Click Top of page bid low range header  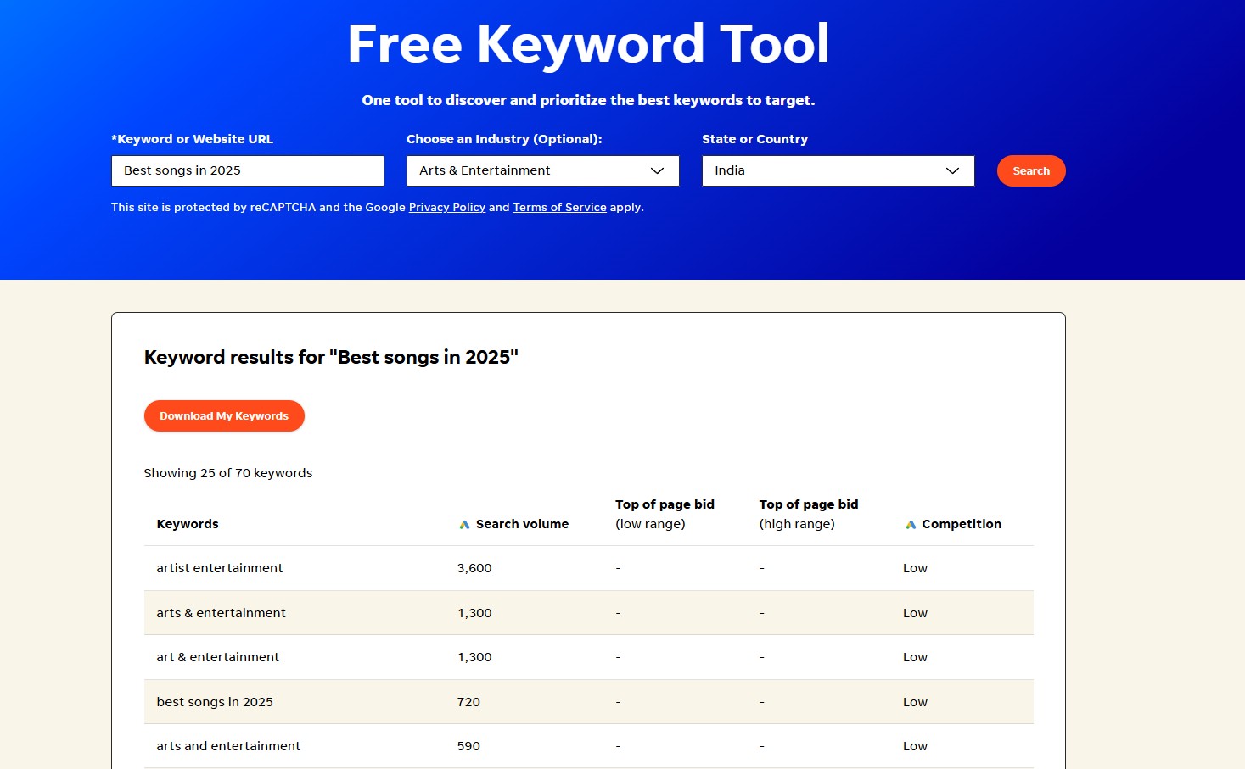click(665, 514)
